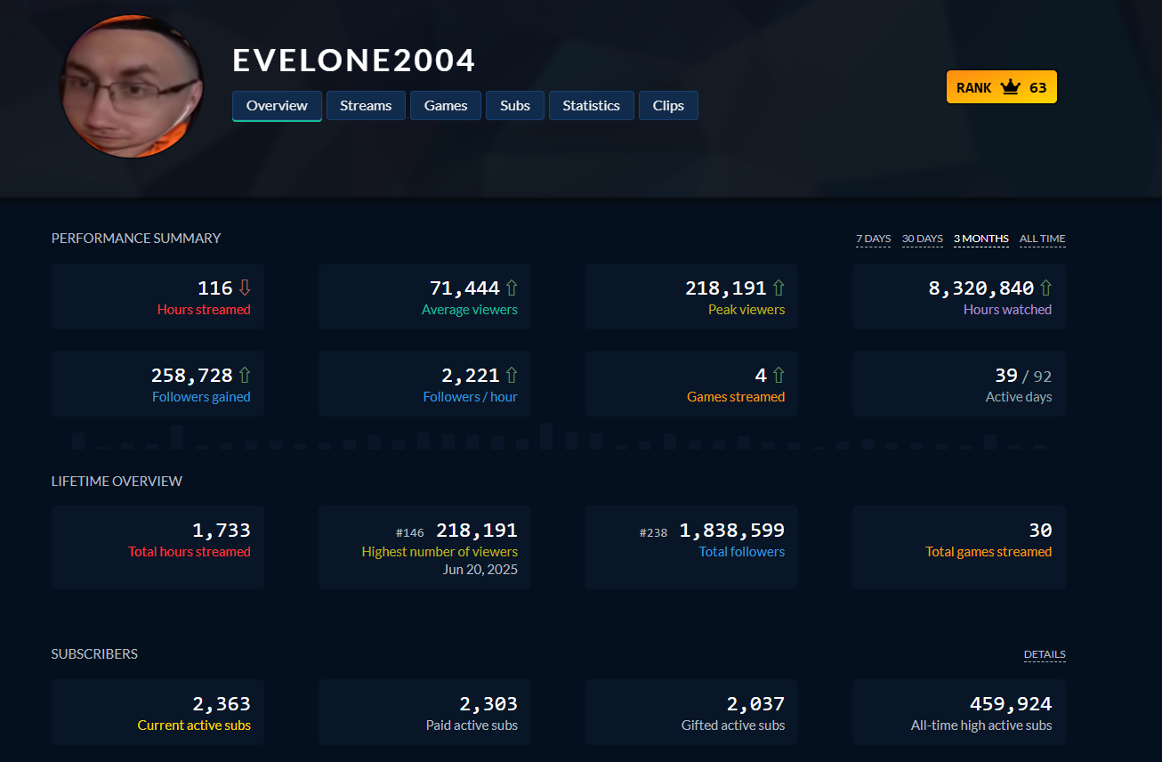Image resolution: width=1162 pixels, height=762 pixels.
Task: Click the green up arrow beside Hours watched
Action: tap(1045, 288)
